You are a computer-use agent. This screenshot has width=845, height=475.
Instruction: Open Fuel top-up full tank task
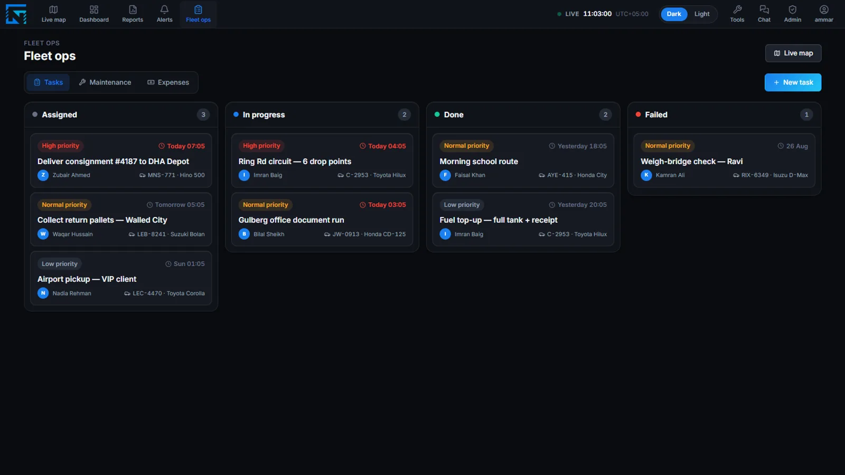click(x=523, y=220)
